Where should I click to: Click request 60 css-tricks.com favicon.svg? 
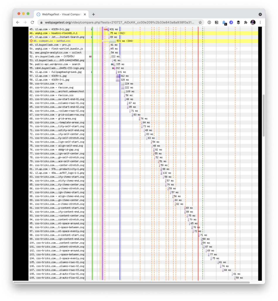(x=52, y=88)
